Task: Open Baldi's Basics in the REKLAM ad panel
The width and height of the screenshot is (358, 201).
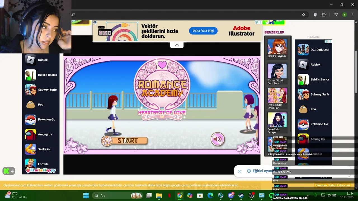Action: click(x=314, y=80)
